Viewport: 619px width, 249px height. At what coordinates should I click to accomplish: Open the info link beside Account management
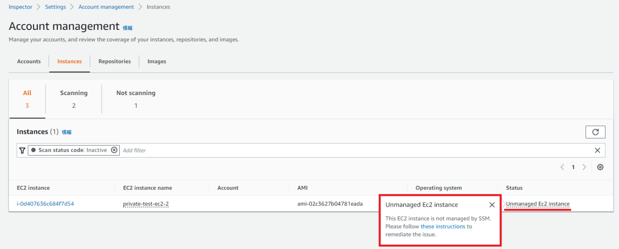click(127, 27)
